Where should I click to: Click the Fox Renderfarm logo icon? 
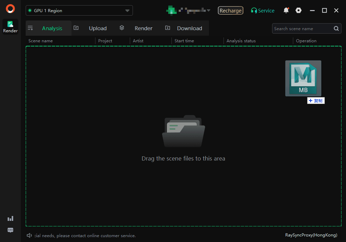click(x=10, y=9)
